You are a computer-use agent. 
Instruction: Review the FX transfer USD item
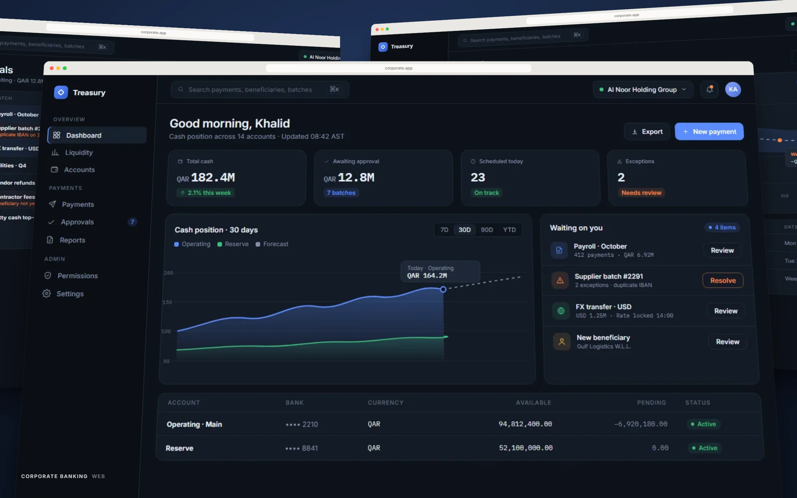(x=726, y=311)
